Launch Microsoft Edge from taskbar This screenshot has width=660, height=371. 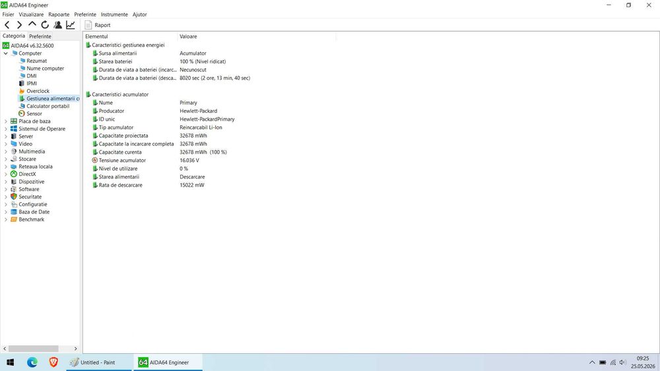pos(32,362)
